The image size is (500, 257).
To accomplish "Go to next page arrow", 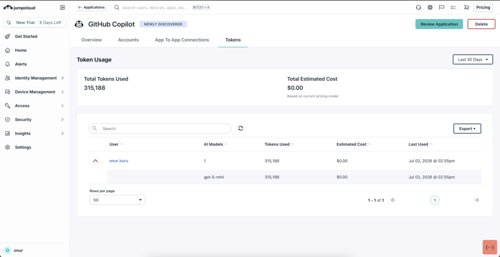I will [x=477, y=200].
